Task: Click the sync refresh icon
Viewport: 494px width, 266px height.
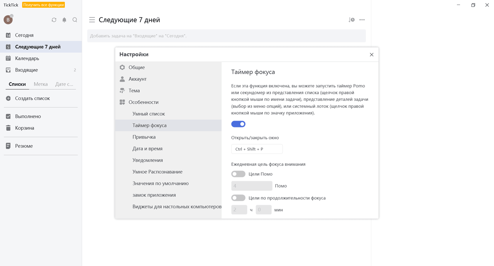Action: 54,20
